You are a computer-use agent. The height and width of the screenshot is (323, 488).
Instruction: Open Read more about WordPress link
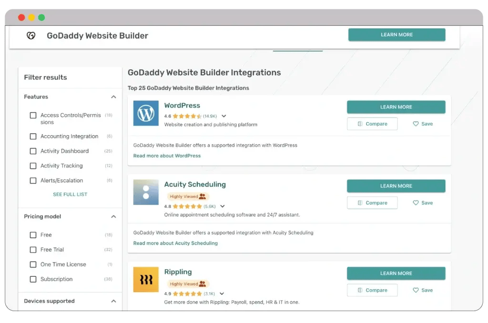pyautogui.click(x=167, y=156)
